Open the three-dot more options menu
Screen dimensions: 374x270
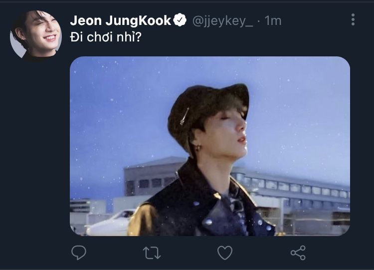point(353,20)
